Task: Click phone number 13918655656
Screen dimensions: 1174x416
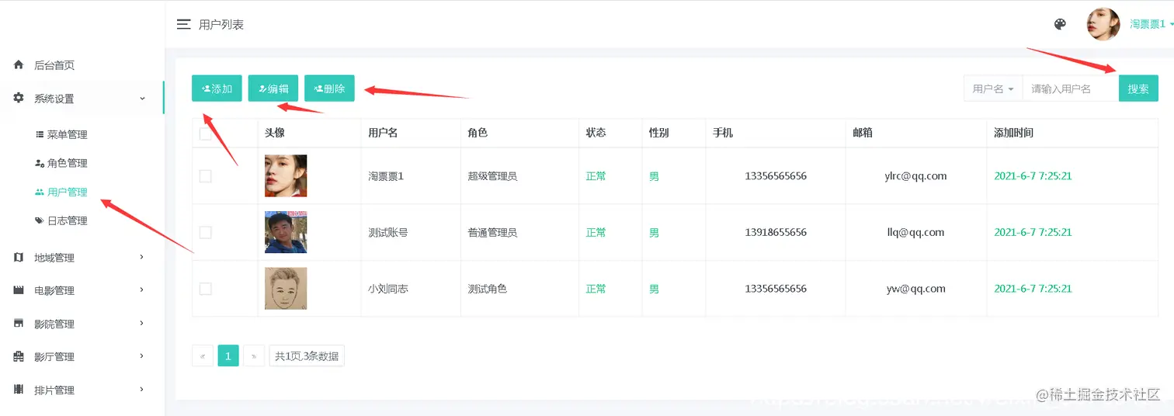Action: coord(776,232)
